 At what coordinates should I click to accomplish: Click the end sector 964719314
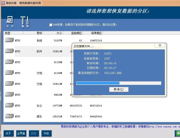click(x=96, y=106)
